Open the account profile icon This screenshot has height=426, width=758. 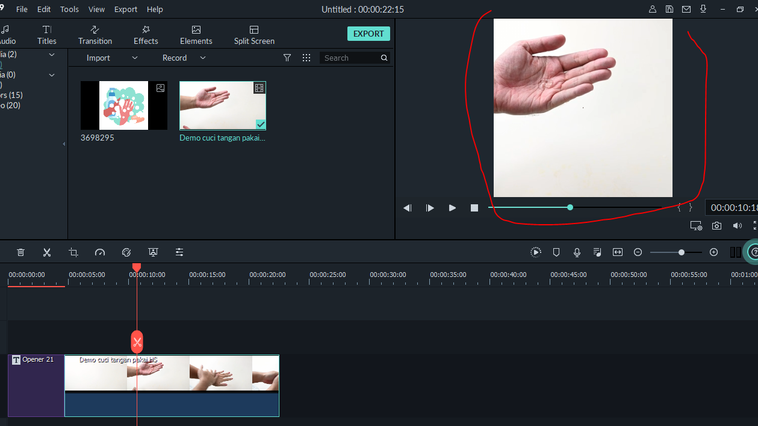point(653,9)
